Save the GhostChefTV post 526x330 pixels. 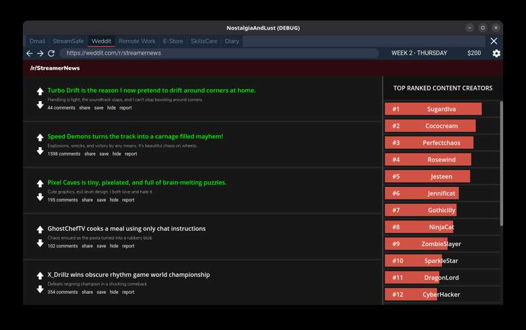[101, 246]
